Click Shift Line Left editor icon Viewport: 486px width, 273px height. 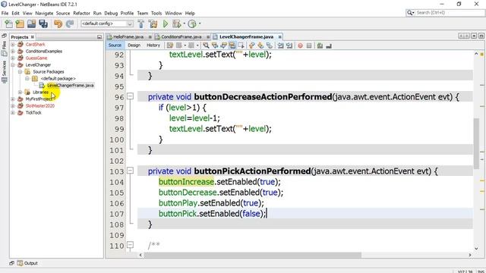(280, 45)
